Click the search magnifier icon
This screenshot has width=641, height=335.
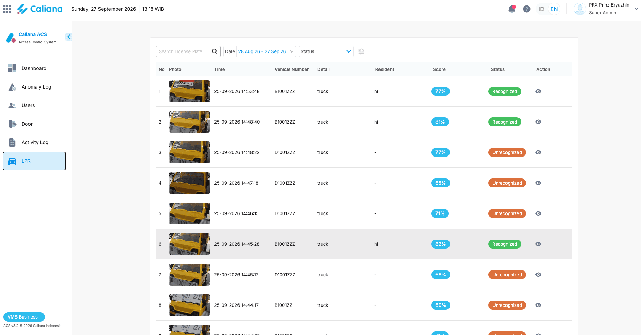coord(215,51)
